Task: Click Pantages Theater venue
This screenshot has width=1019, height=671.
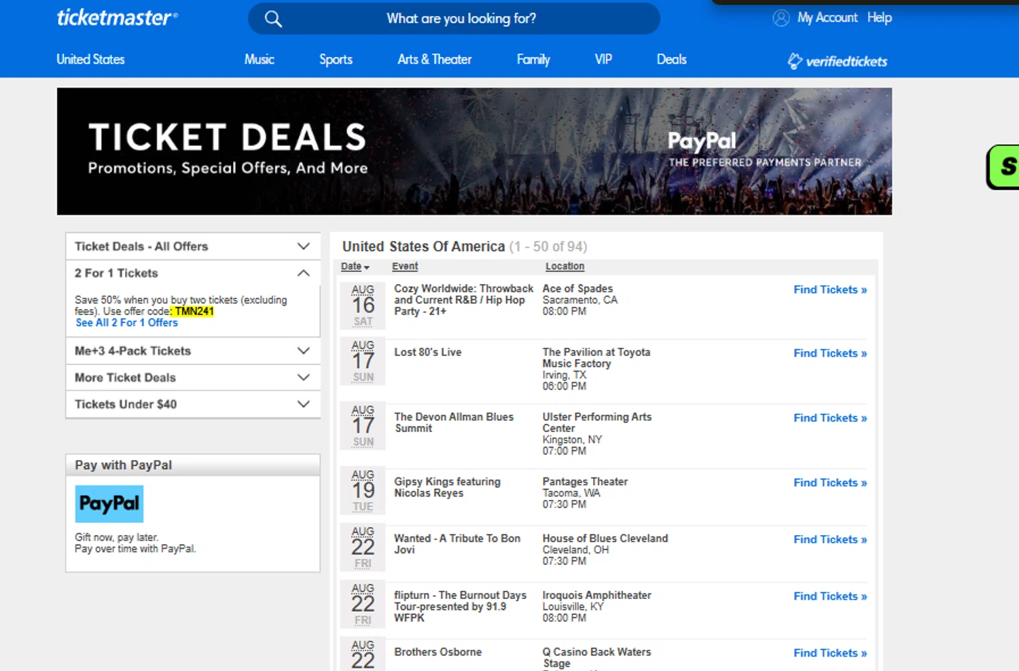Action: (585, 482)
